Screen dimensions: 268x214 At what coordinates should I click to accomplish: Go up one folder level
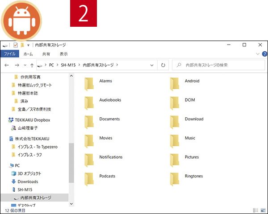[x=31, y=65]
